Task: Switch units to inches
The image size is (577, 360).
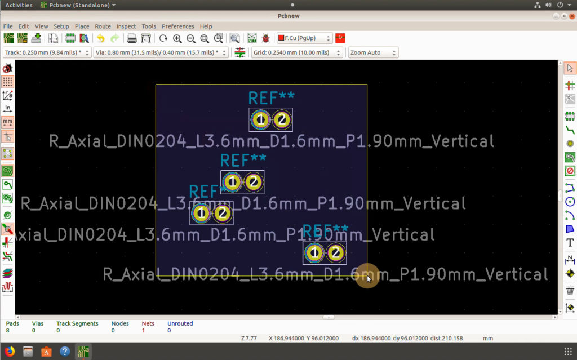Action: pyautogui.click(x=7, y=109)
